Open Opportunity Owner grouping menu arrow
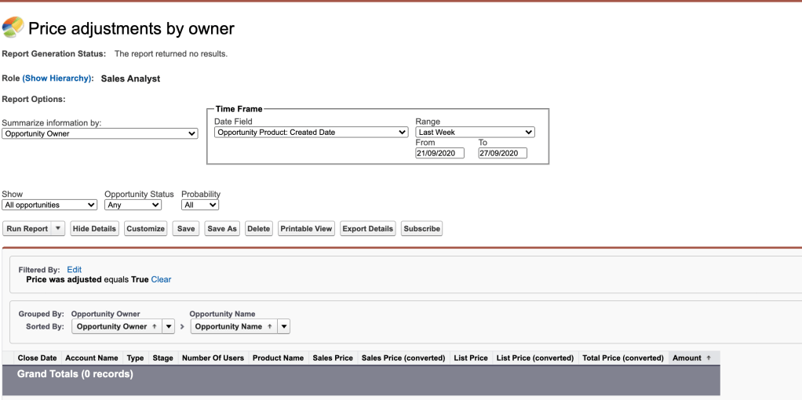The image size is (802, 400). (x=169, y=326)
